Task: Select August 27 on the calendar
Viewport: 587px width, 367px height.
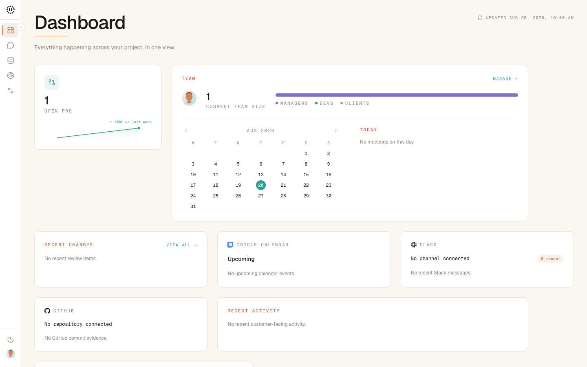Action: [x=261, y=196]
